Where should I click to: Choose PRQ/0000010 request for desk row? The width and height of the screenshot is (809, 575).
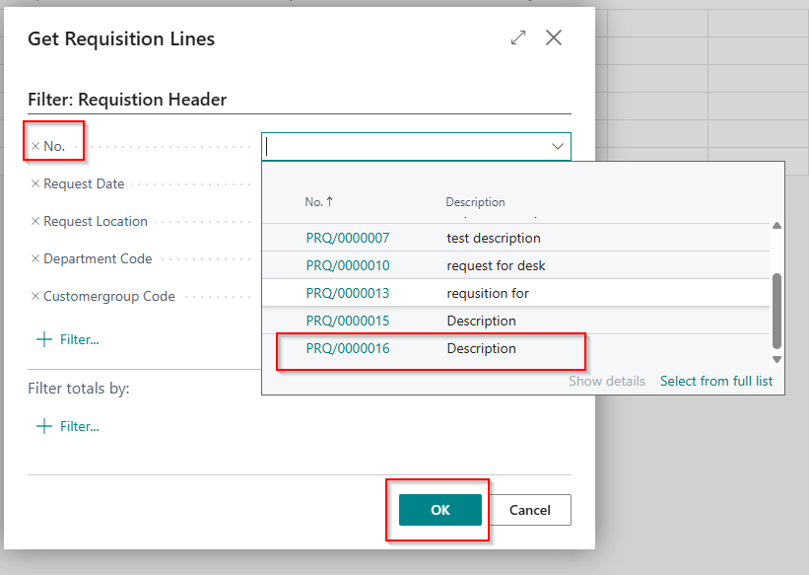pos(334,265)
